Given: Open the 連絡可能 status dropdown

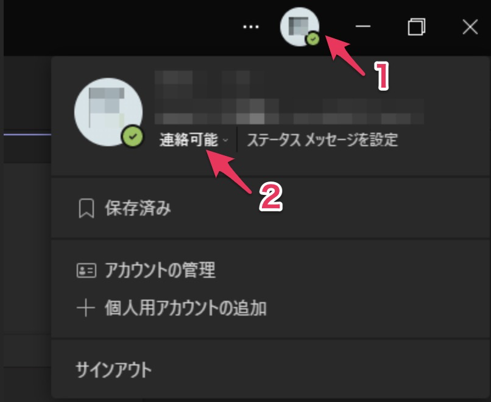Looking at the screenshot, I should tap(194, 140).
